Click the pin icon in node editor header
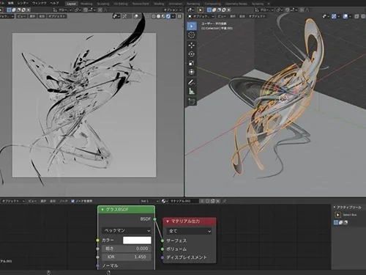Image resolution: width=366 pixels, height=275 pixels. tap(225, 201)
